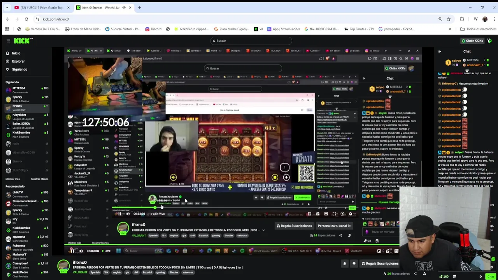Expand Siguiendo list with Mostrar más

click(12, 179)
